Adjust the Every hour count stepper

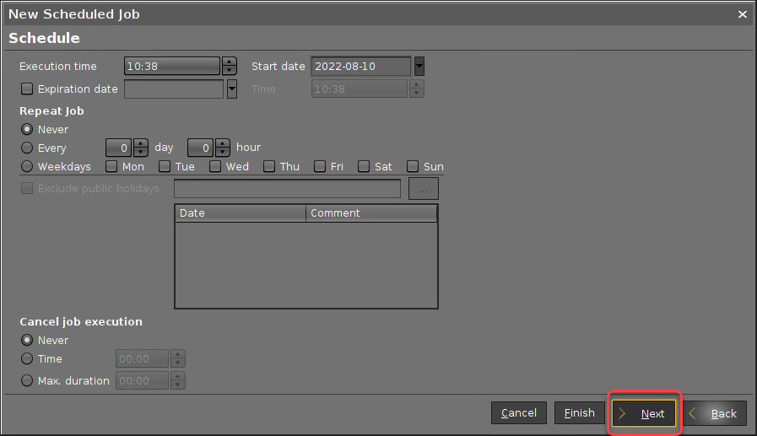[x=223, y=148]
